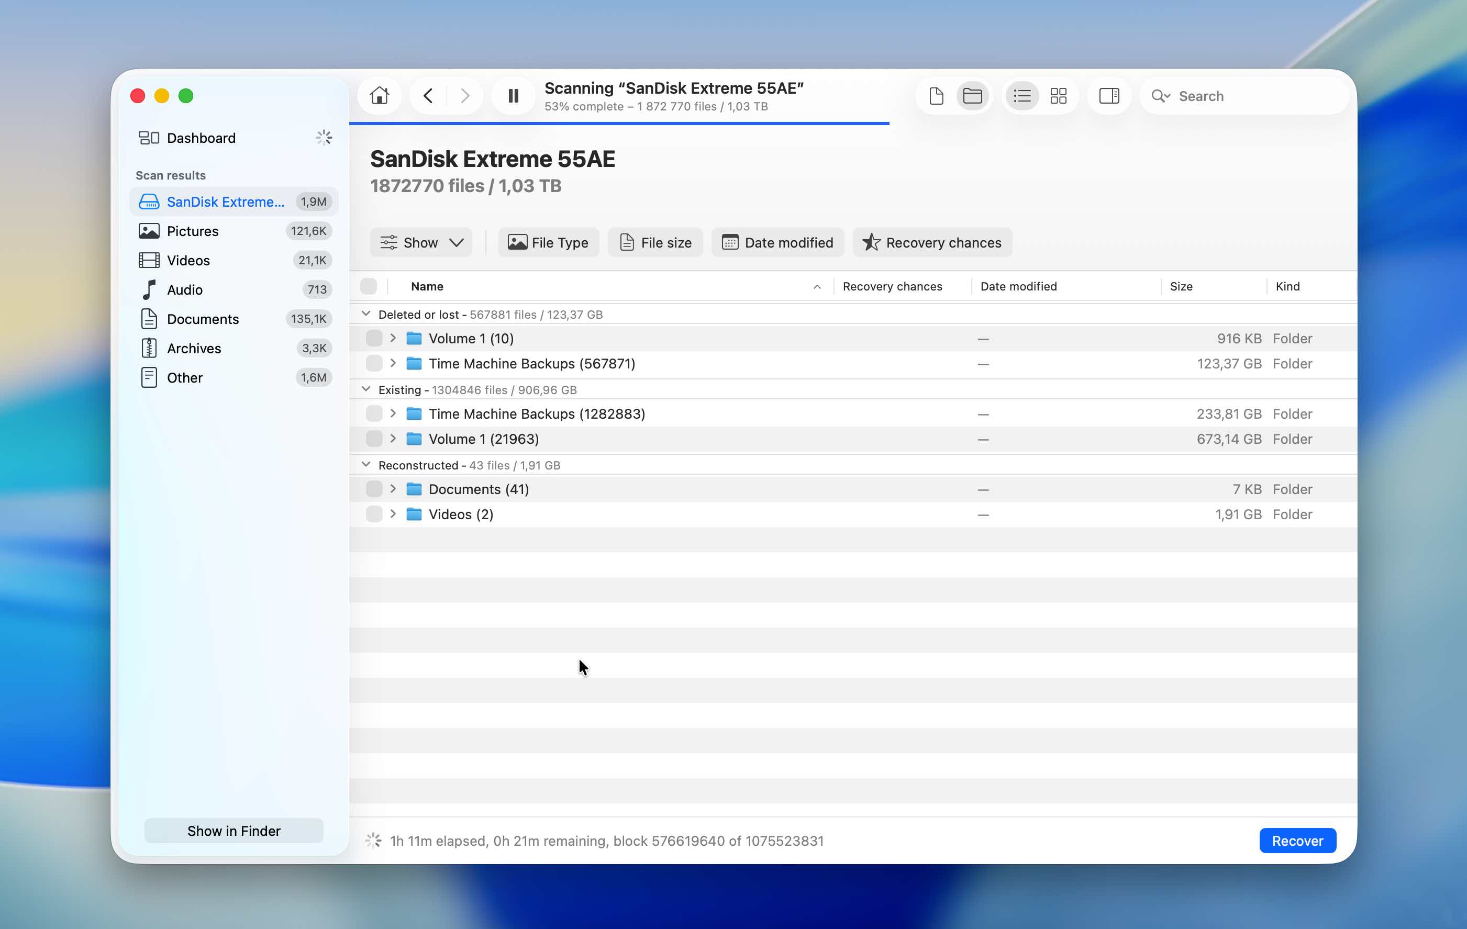Screen dimensions: 1467x929
Task: Select the Pictures category
Action: click(193, 231)
